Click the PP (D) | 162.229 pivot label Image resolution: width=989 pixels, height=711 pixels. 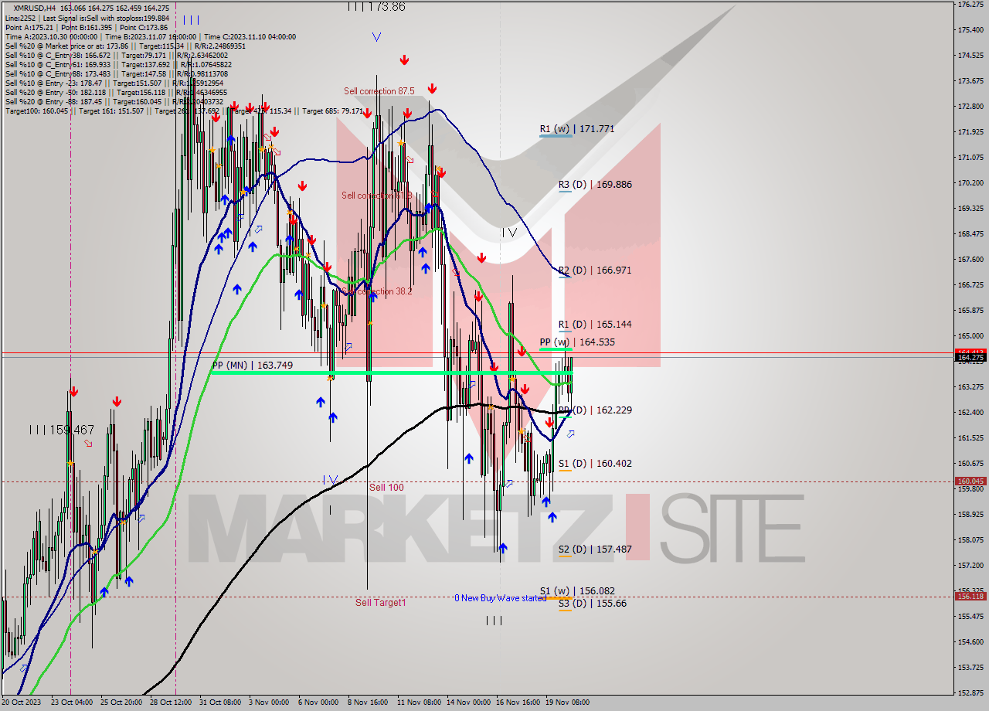(x=595, y=410)
